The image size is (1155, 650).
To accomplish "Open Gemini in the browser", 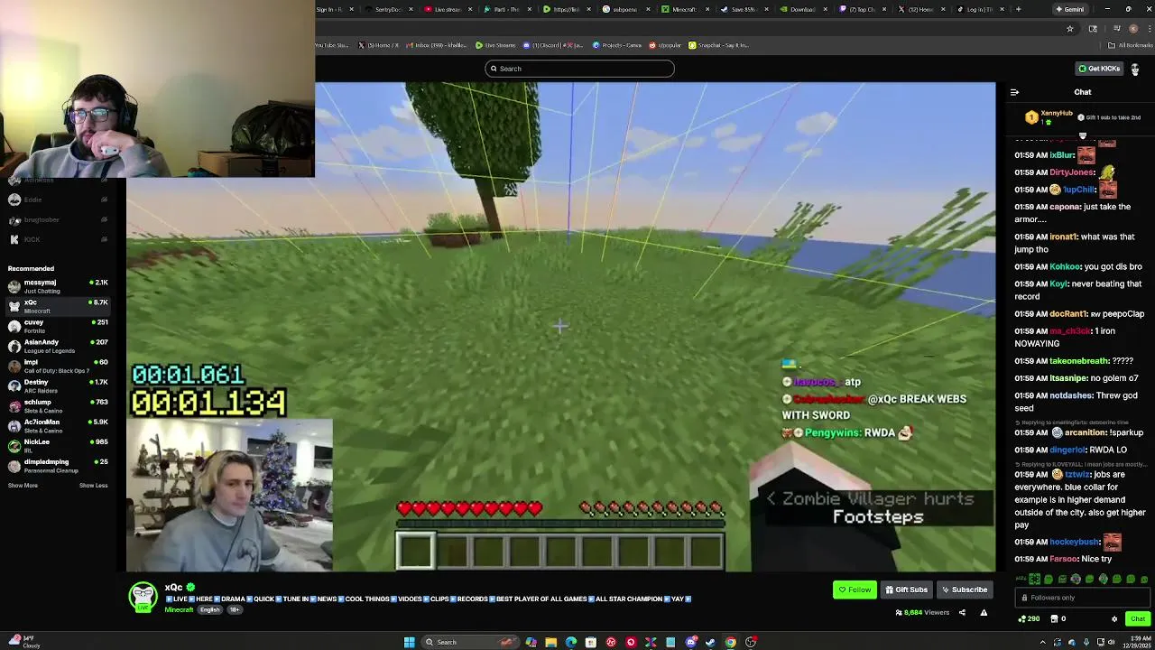I will 1069,9.
